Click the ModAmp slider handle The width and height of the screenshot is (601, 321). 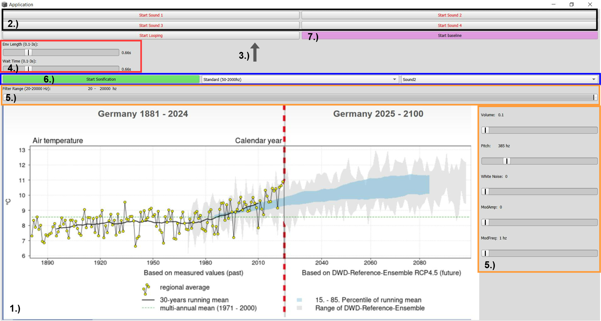pyautogui.click(x=485, y=222)
